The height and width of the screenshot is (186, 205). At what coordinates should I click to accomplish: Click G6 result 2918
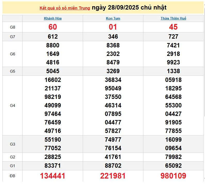173,54
